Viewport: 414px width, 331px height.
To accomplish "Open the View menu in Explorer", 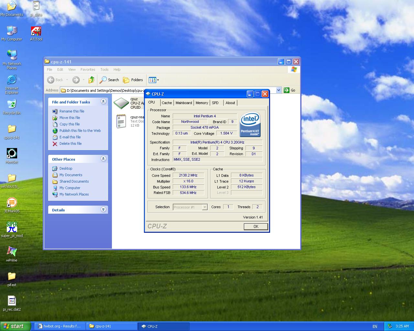I will point(72,69).
